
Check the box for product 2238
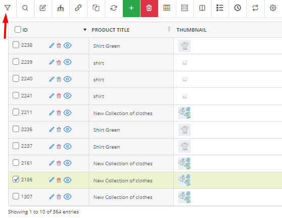[16, 45]
